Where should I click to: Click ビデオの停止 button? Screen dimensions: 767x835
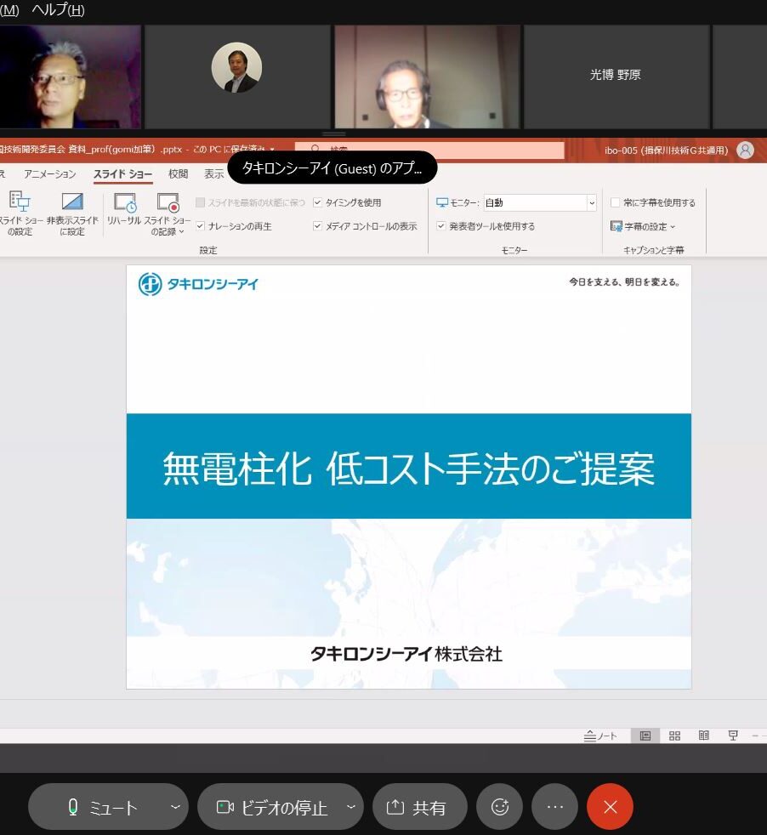point(270,807)
